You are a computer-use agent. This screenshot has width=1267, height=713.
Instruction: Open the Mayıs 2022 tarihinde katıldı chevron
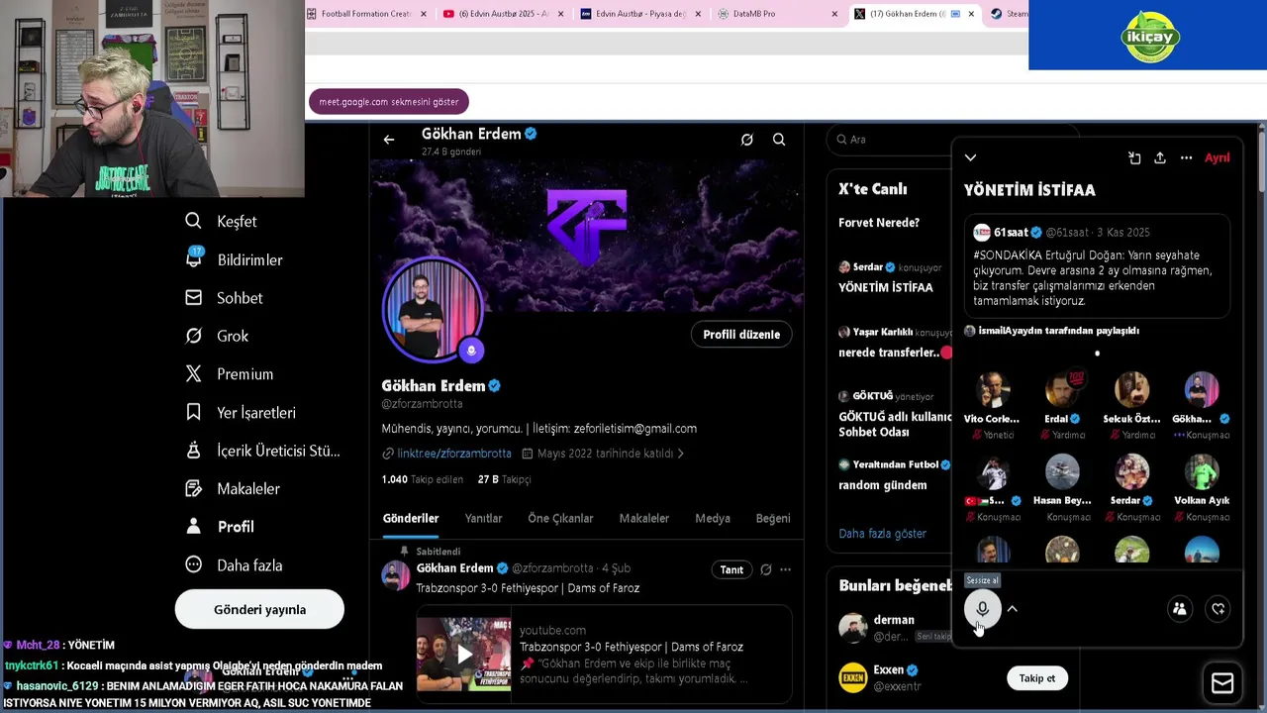pos(680,454)
